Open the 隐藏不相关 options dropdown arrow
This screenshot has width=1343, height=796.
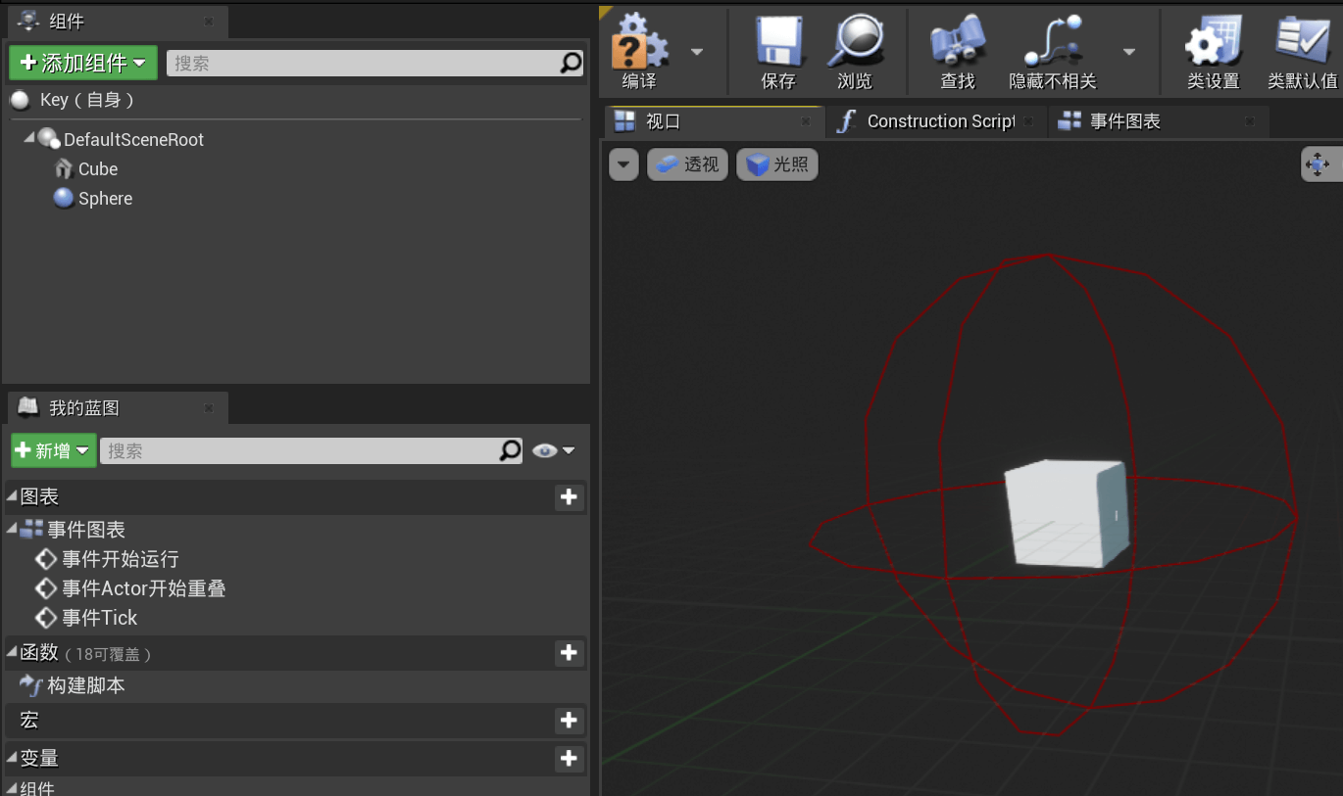click(x=1128, y=52)
